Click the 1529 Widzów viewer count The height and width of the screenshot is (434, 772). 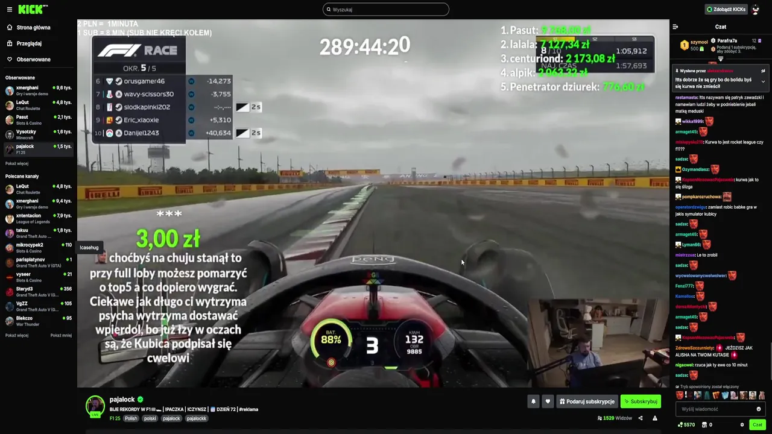(615, 418)
